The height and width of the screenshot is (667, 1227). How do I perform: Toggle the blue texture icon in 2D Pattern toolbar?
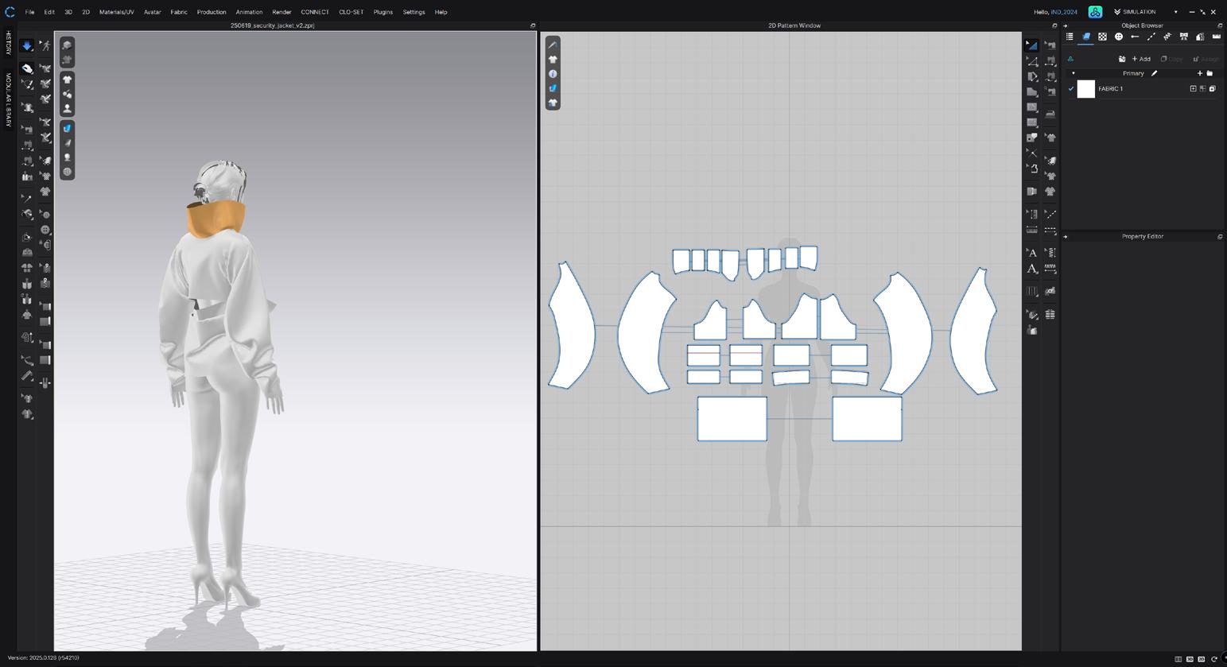click(553, 88)
